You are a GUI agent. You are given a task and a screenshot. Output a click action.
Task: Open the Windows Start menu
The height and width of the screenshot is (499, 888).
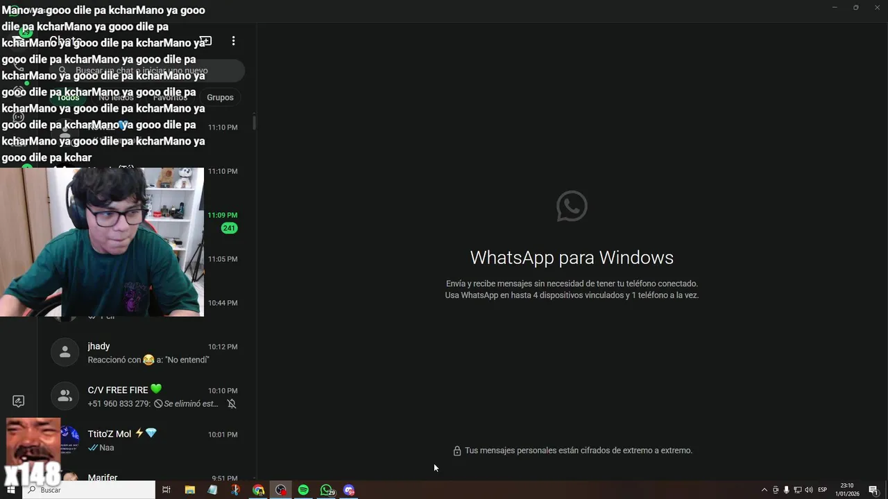(10, 490)
